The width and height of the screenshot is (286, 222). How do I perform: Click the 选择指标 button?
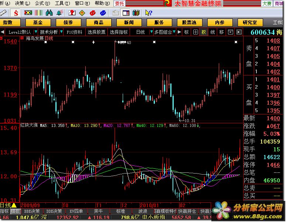pyautogui.click(x=119, y=32)
